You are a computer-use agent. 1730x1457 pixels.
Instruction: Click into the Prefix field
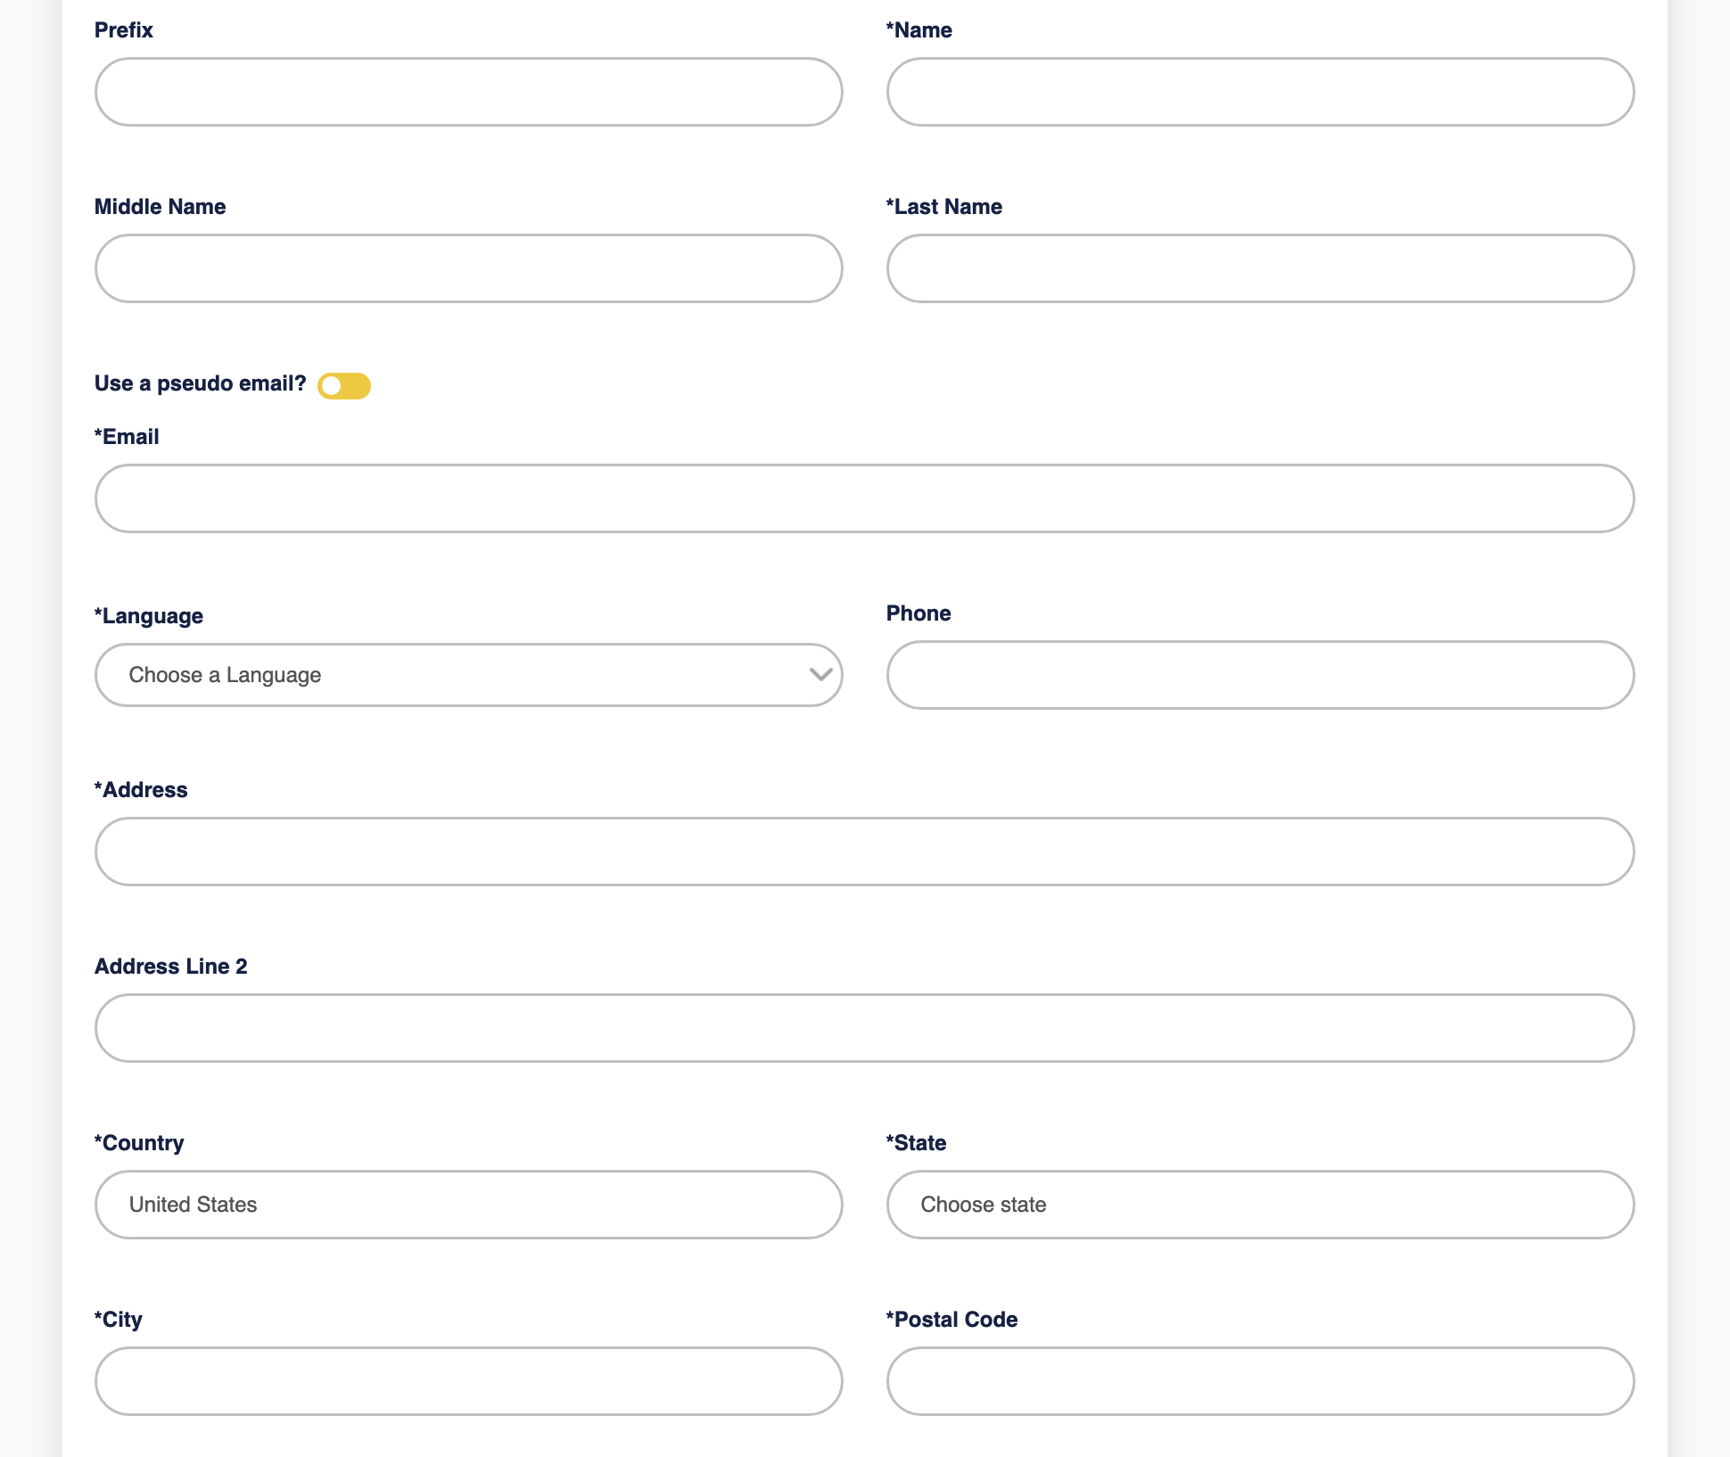tap(467, 92)
